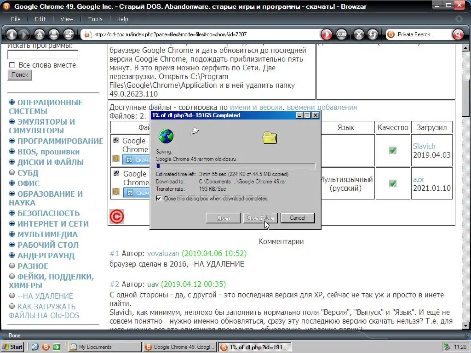Uncheck 'Close this dialog box when download completes'
This screenshot has height=353, width=471.
(x=159, y=199)
